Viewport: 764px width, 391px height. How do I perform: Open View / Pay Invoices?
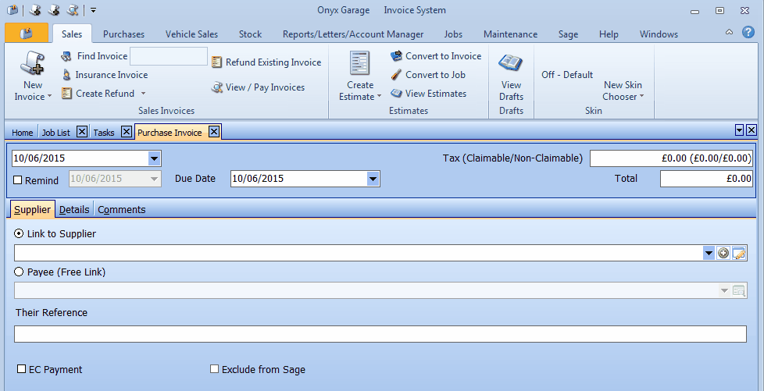pyautogui.click(x=258, y=87)
